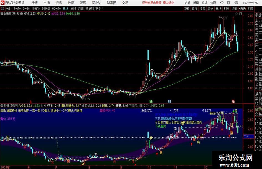Switch to the 30分钟 period tab
Image resolution: width=262 pixels, height=169 pixels.
point(46,9)
